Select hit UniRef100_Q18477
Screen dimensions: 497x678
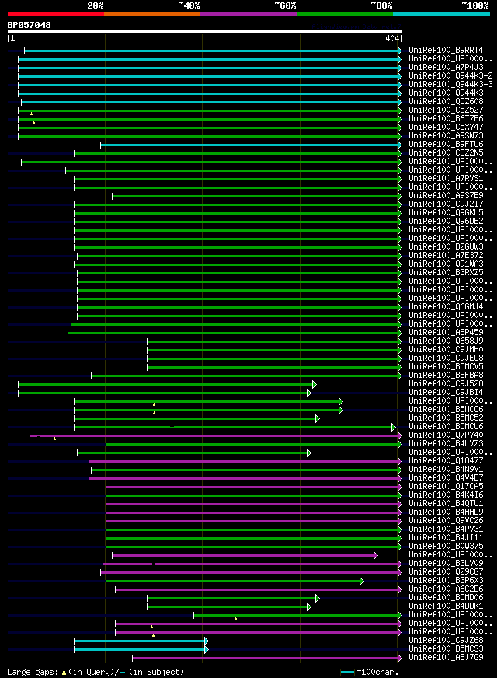446,461
